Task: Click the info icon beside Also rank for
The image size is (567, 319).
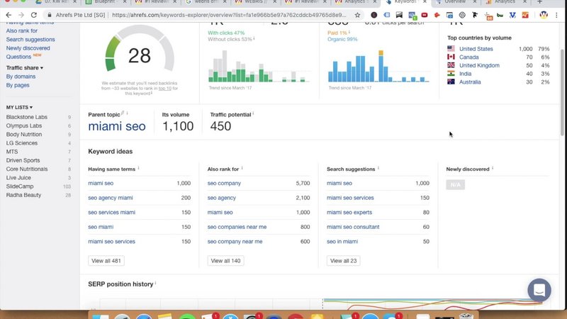Action: tap(242, 168)
